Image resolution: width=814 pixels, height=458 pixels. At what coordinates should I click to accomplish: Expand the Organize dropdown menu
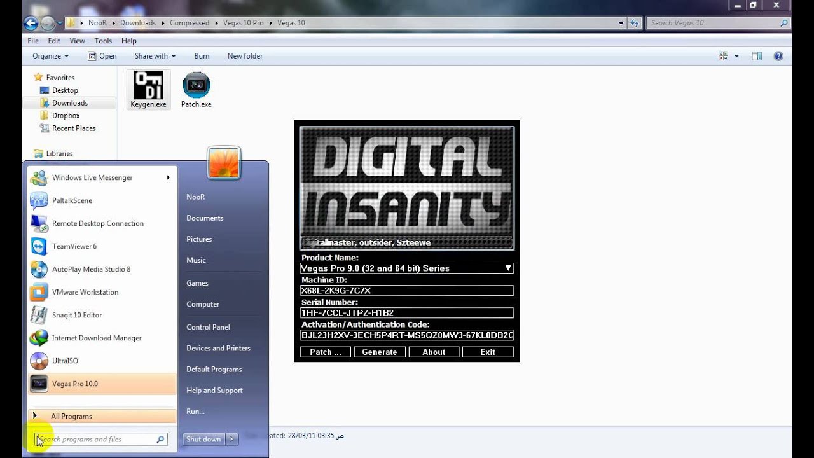click(50, 56)
